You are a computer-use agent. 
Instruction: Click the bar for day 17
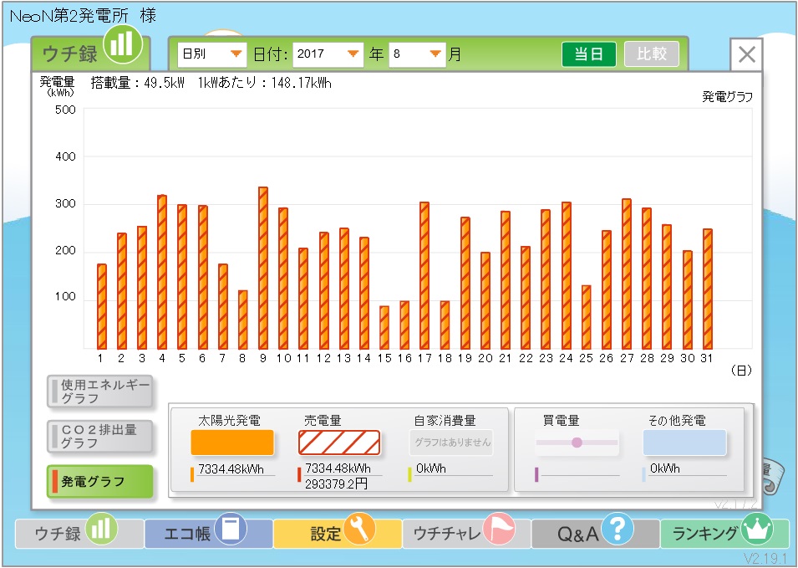pyautogui.click(x=424, y=275)
